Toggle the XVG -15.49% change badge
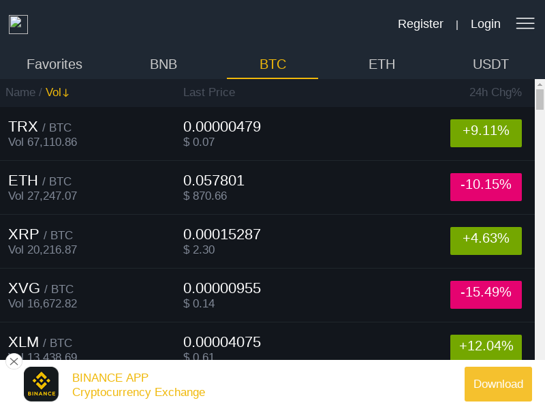This screenshot has width=545, height=409. click(486, 294)
